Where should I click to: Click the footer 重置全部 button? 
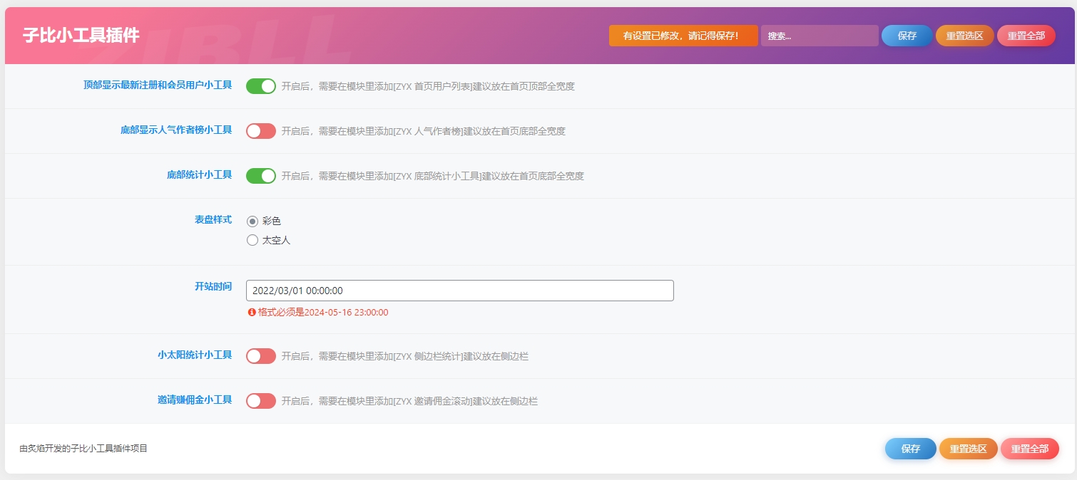[x=1029, y=449]
